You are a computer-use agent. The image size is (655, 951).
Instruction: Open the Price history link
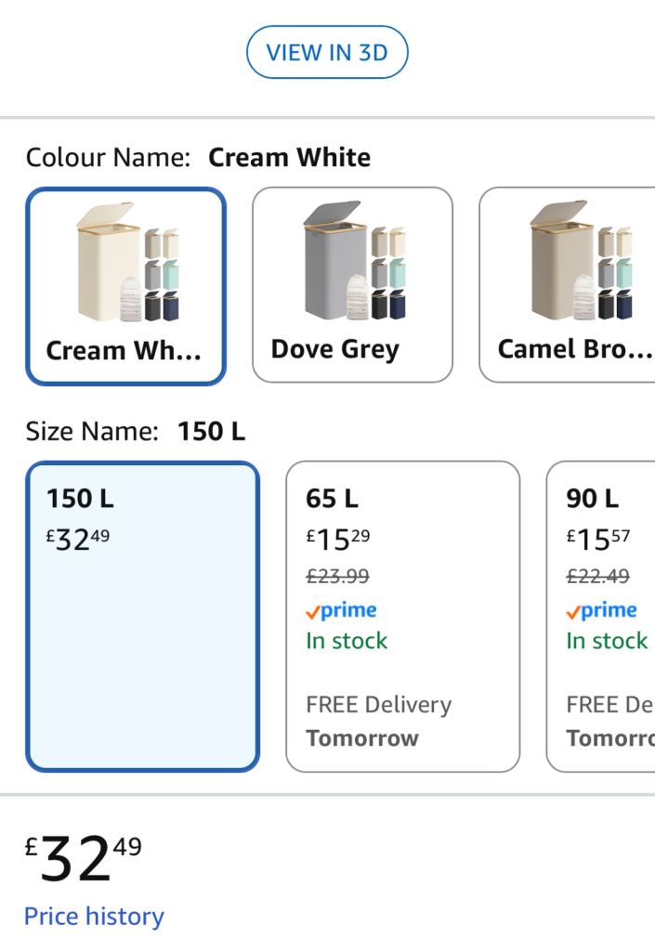(94, 917)
